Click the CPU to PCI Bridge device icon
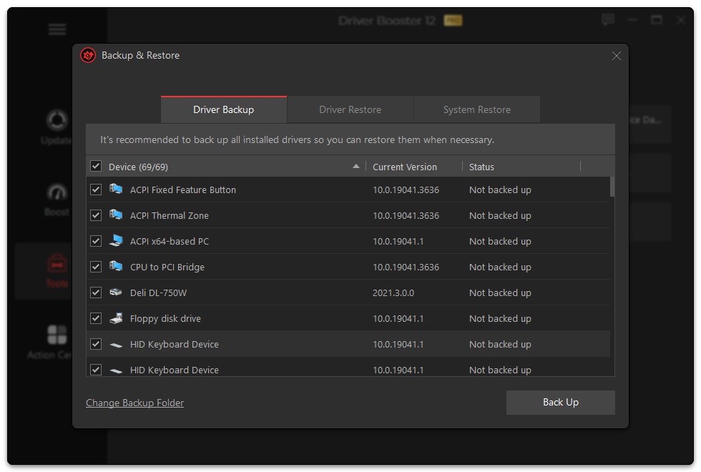701x472 pixels. point(116,266)
